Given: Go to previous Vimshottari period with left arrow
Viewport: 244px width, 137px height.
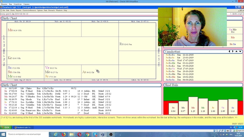Looking at the screenshot, I should (x=229, y=51).
